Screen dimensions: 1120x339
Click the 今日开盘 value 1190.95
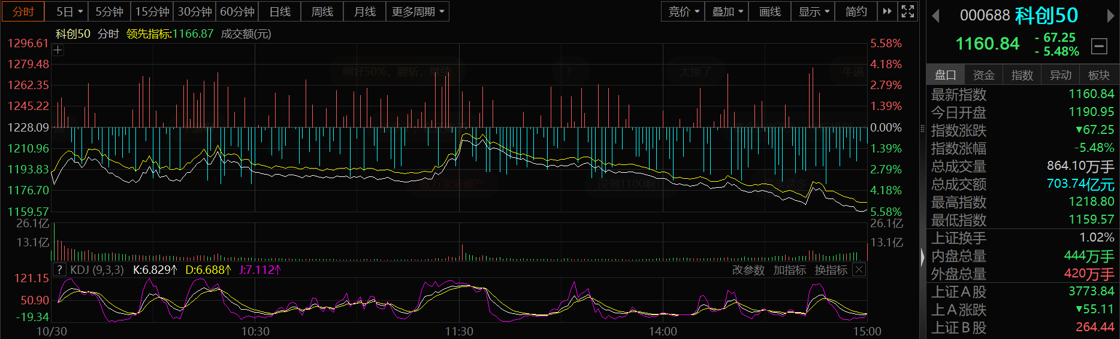(x=1091, y=112)
